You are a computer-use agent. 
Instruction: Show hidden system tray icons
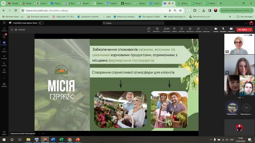pyautogui.click(x=211, y=140)
